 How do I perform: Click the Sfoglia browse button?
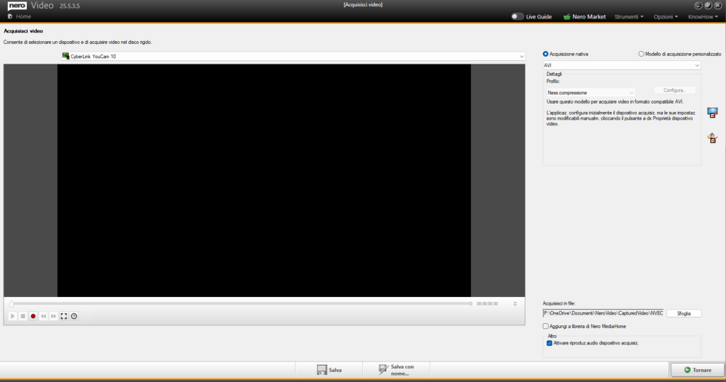(x=683, y=313)
